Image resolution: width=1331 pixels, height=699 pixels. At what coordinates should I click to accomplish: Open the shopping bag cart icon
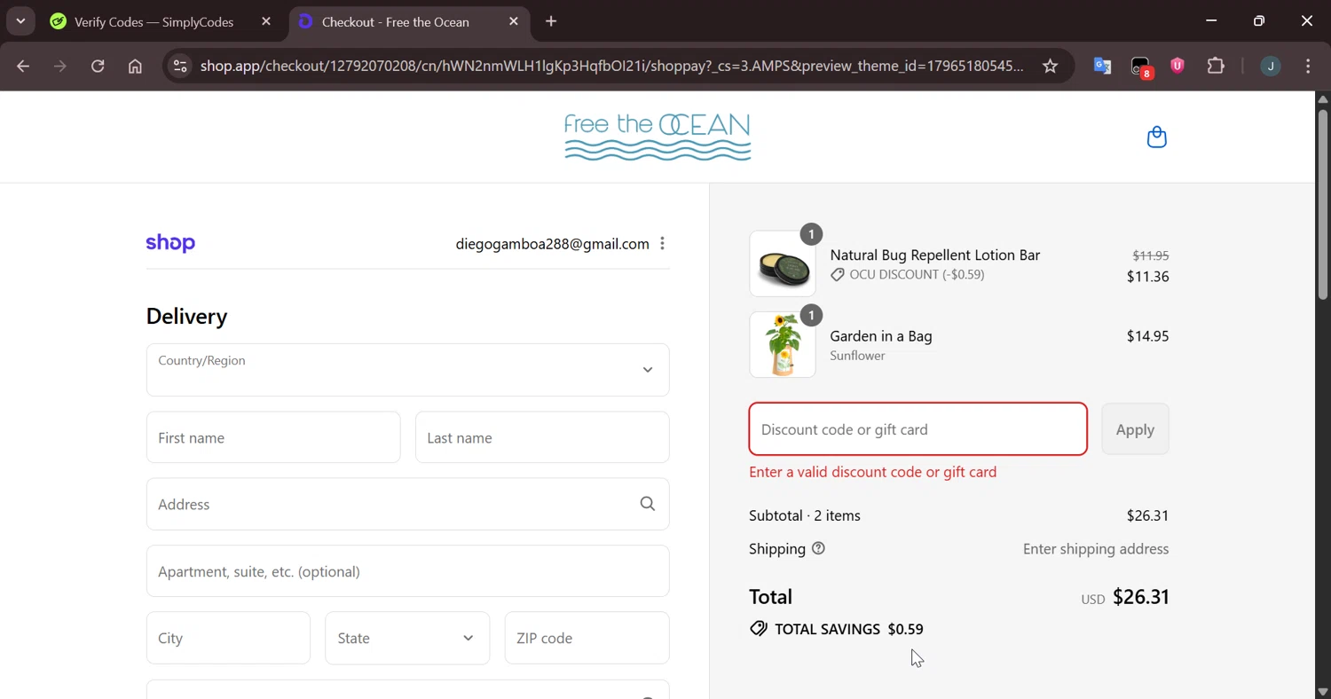pyautogui.click(x=1156, y=137)
